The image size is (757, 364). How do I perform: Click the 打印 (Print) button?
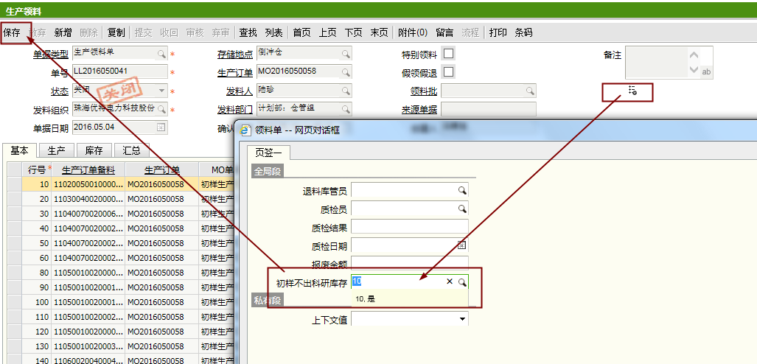(498, 32)
